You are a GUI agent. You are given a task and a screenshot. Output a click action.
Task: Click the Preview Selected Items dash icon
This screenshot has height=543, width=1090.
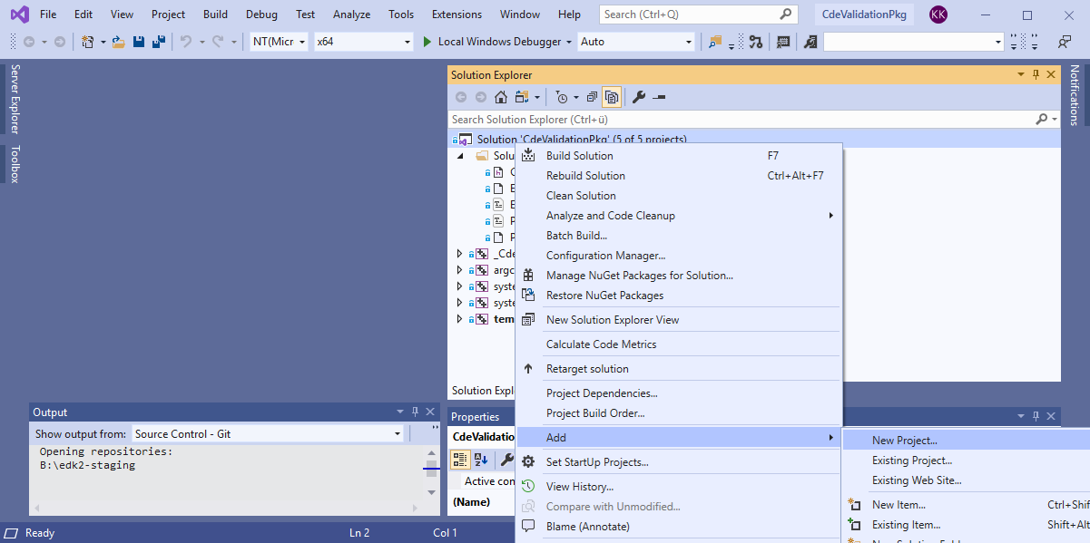tap(659, 97)
